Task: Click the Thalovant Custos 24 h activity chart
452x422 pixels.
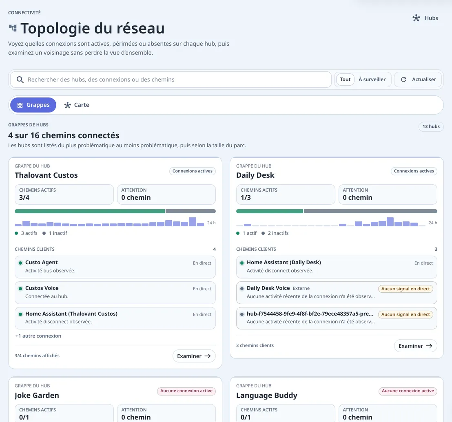Action: [110, 222]
